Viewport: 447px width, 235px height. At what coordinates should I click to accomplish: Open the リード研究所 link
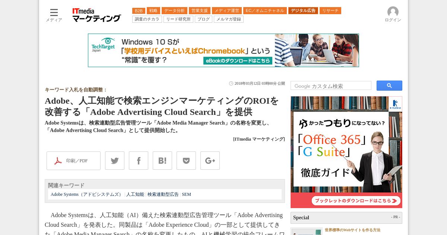[178, 19]
